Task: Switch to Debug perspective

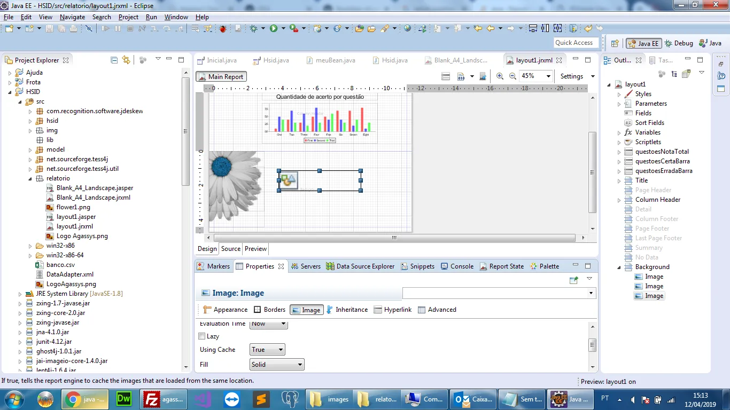Action: point(679,43)
